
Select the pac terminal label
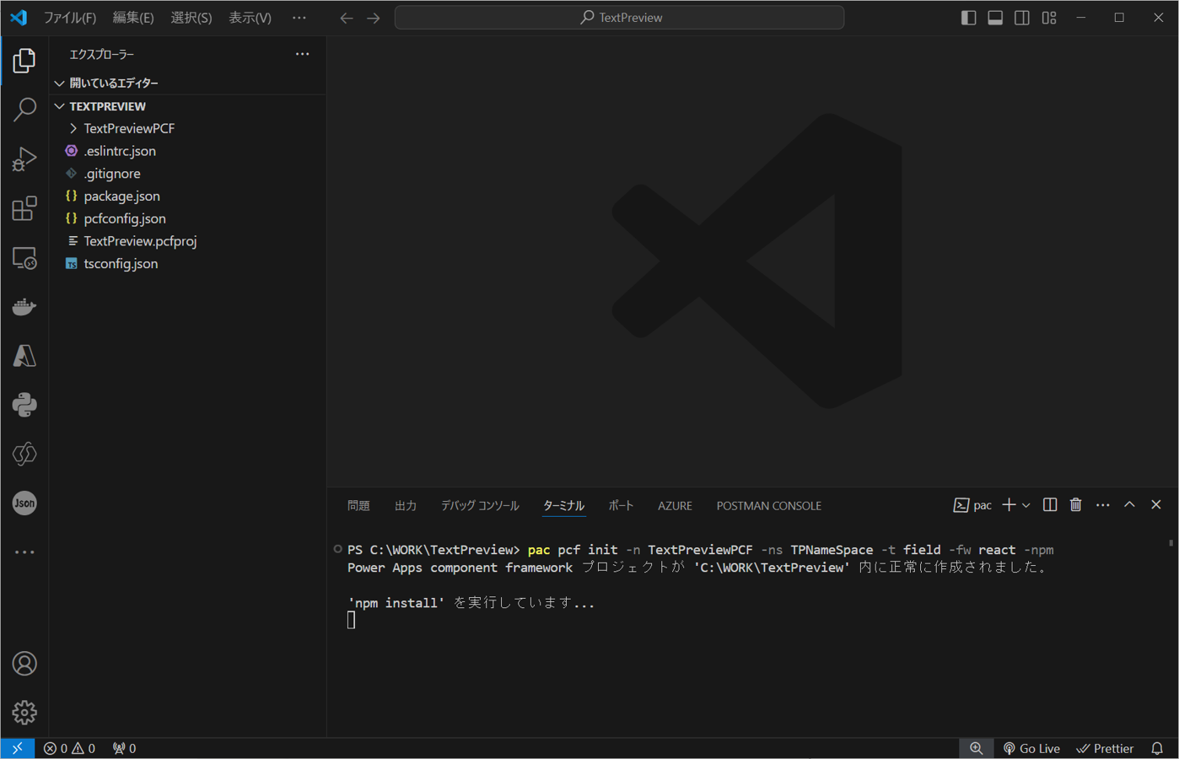973,505
